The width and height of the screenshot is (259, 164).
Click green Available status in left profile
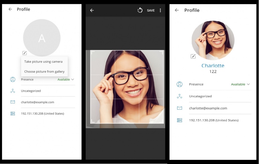coord(64,79)
